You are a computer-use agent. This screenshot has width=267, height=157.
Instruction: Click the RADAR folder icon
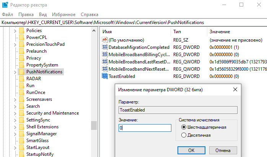[x=22, y=79]
